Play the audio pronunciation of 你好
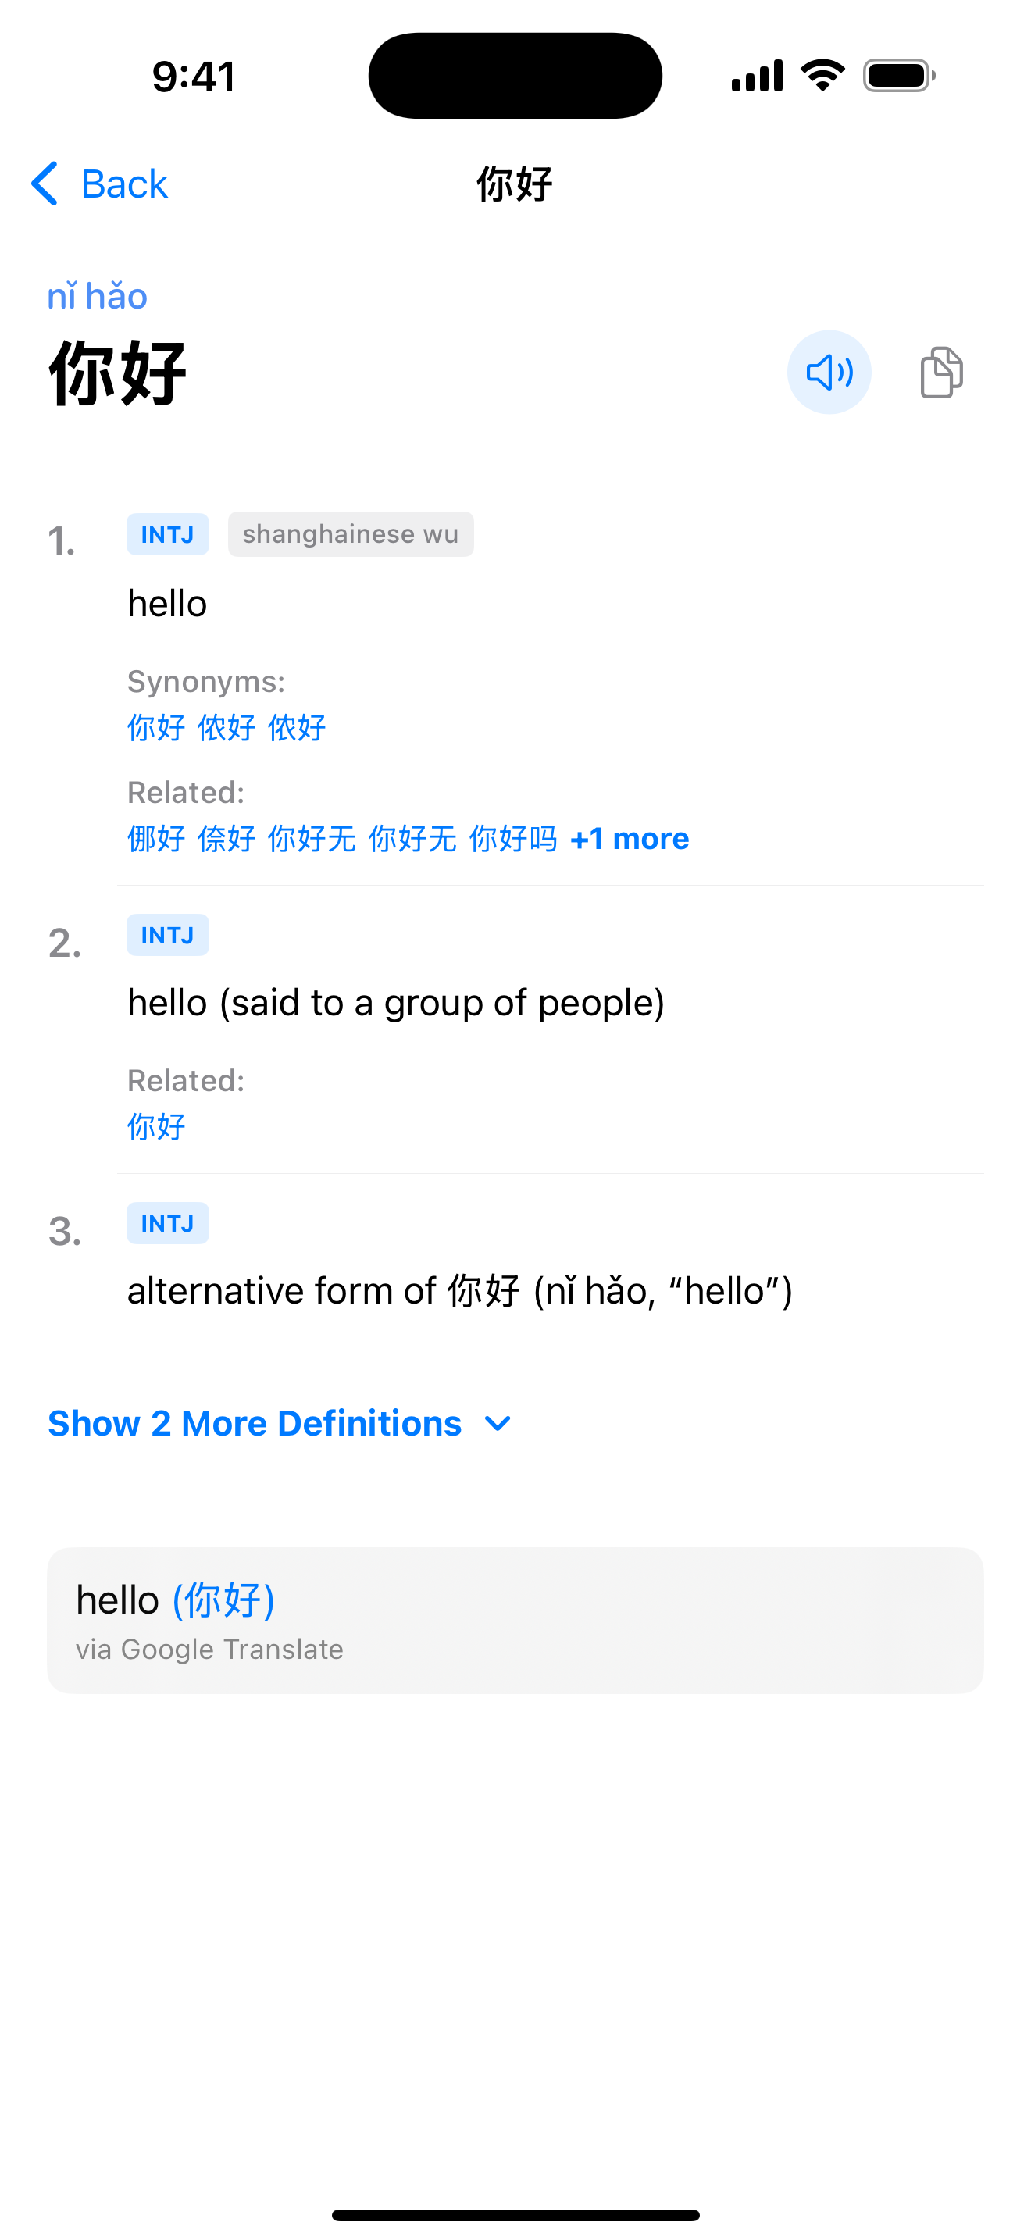The image size is (1031, 2240). click(829, 373)
